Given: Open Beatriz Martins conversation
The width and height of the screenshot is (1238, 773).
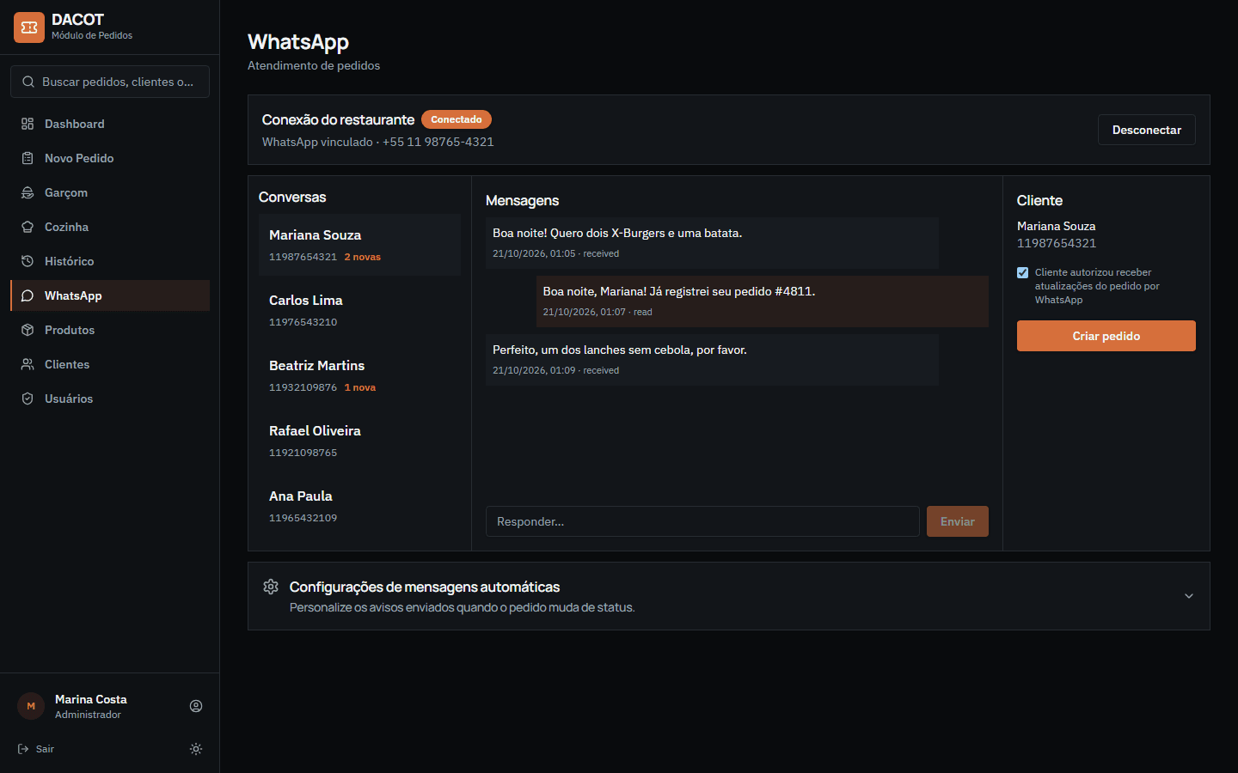Looking at the screenshot, I should [x=359, y=375].
